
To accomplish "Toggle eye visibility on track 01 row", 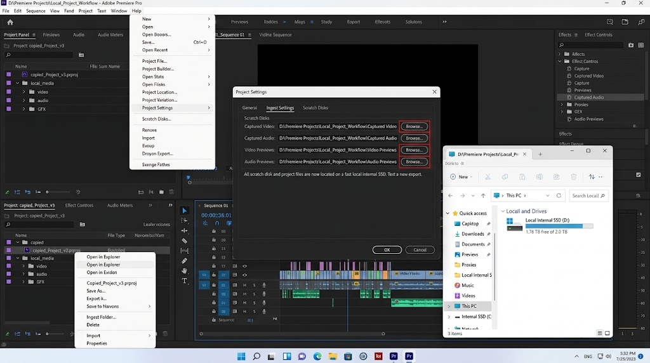I will 244,275.
